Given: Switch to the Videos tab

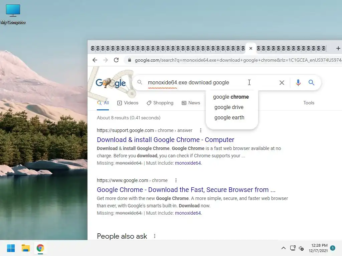Looking at the screenshot, I should [128, 103].
